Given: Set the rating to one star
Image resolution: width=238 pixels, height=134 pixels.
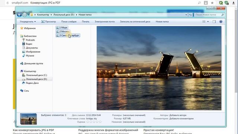Looking at the screenshot, I should (x=88, y=122).
